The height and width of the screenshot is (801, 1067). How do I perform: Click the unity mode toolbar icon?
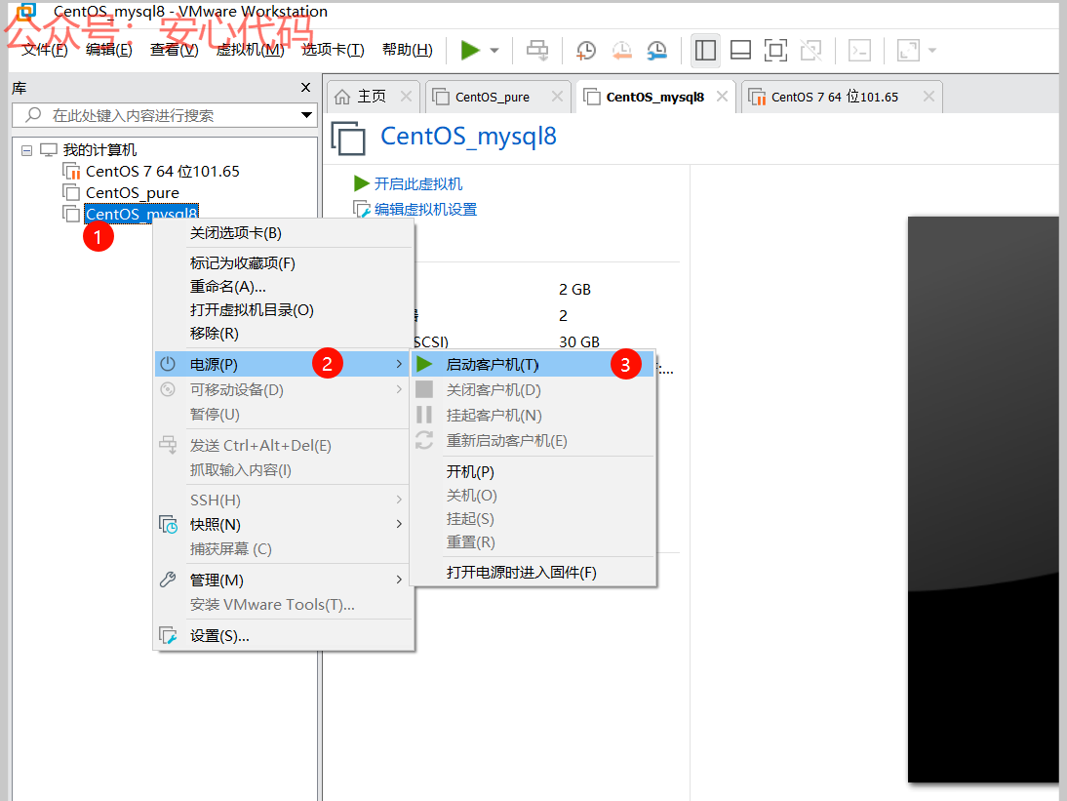click(x=811, y=50)
